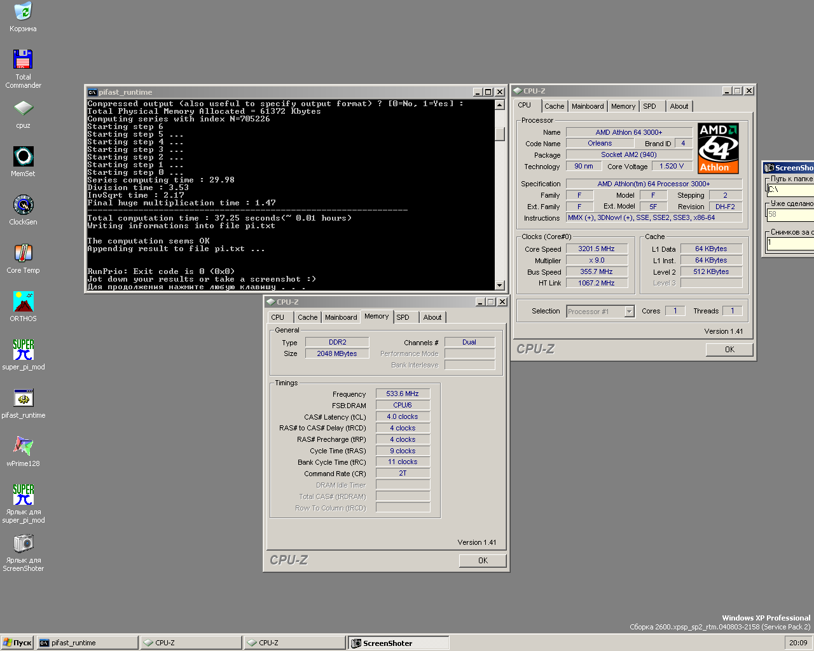814x651 pixels.
Task: Open the Core Temp desktop icon
Action: (23, 258)
